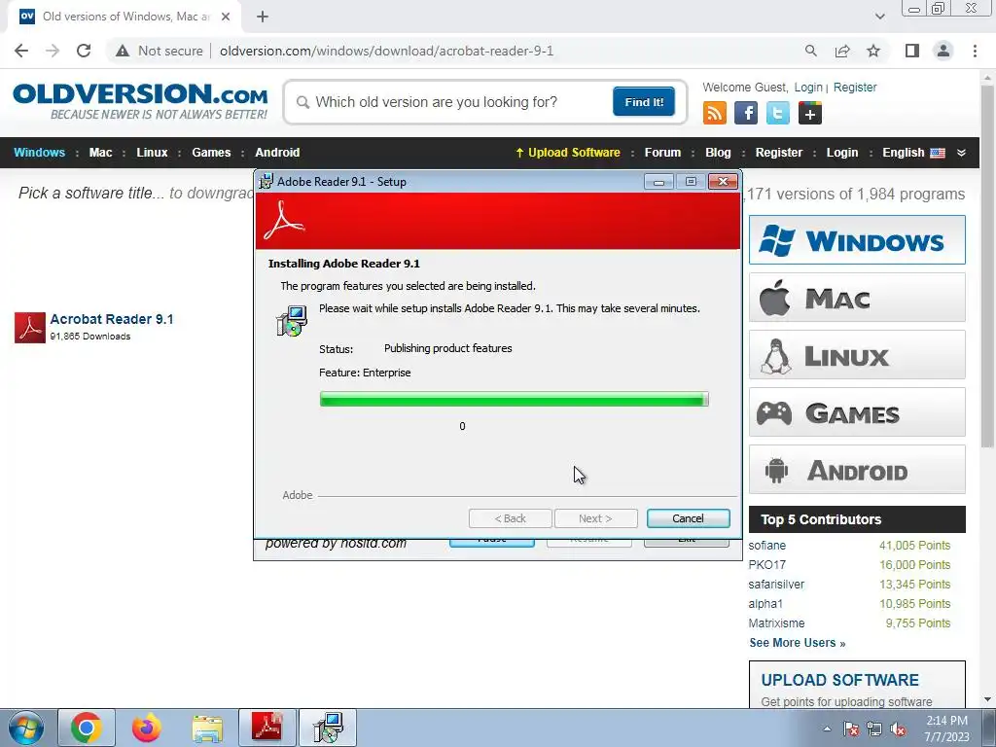Click the muted volume tray icon
The image size is (996, 747).
click(898, 729)
